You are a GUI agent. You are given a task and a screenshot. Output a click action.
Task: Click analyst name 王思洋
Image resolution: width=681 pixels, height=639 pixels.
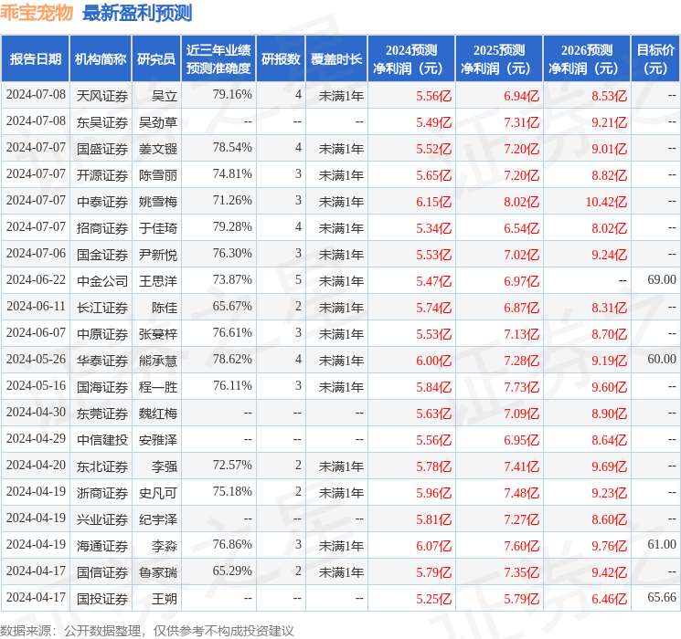(157, 281)
